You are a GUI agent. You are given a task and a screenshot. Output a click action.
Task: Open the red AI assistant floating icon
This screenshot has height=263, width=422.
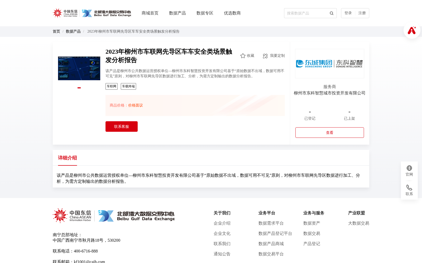[412, 30]
